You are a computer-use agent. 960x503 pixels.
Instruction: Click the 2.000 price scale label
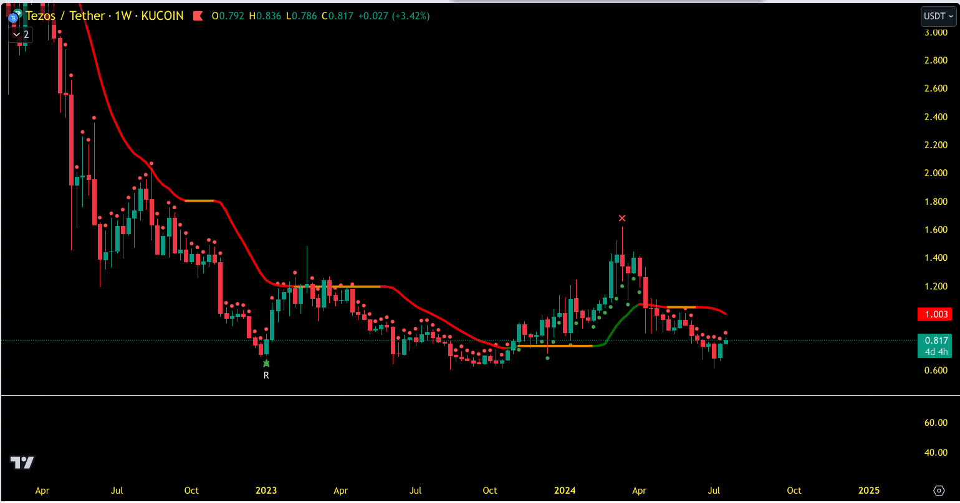click(936, 173)
